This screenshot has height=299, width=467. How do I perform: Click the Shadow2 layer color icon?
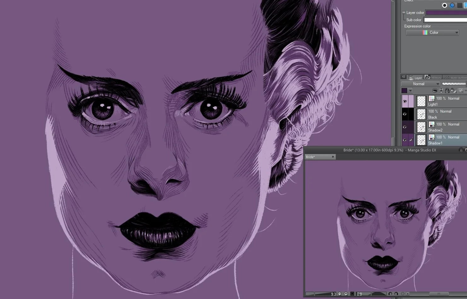[432, 124]
